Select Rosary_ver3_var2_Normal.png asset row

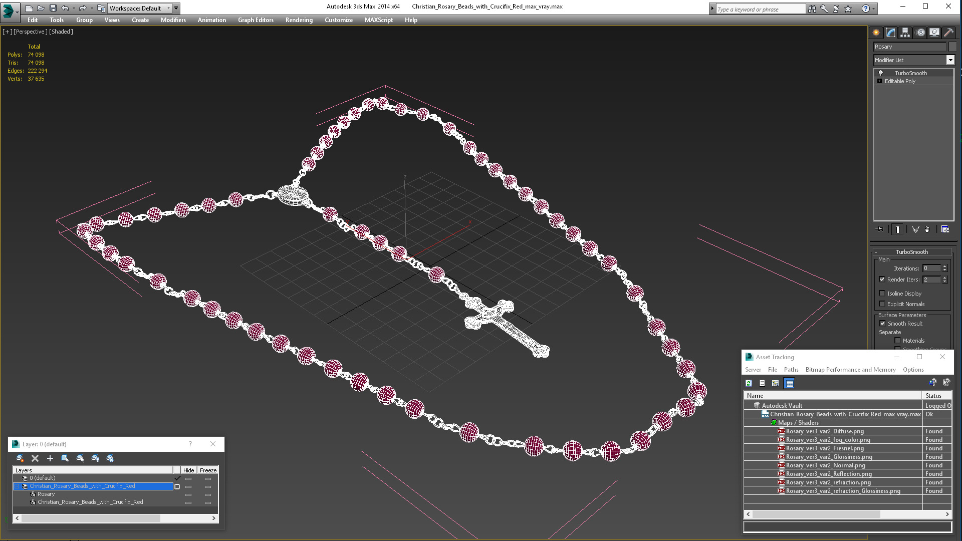tap(825, 465)
